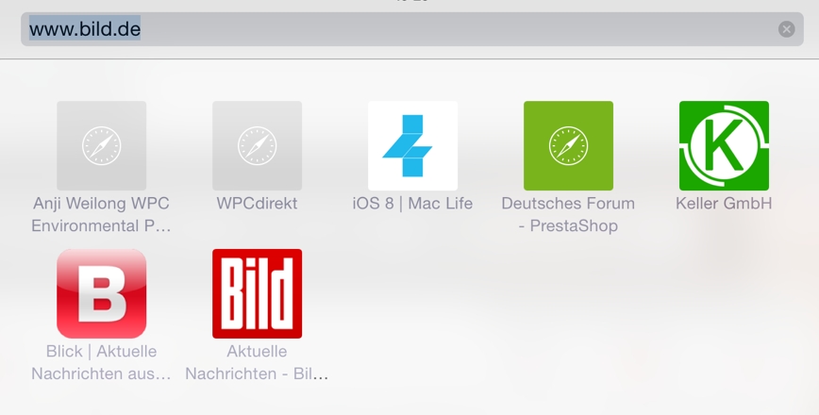
Task: Click the www.bild.de address field
Action: pyautogui.click(x=412, y=29)
